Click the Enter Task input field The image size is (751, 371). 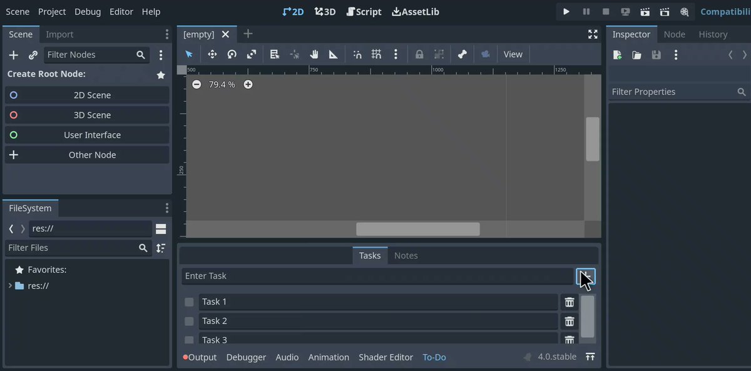(x=375, y=276)
